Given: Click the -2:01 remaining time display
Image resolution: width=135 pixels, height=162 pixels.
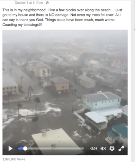Looking at the screenshot, I should point(94,148).
